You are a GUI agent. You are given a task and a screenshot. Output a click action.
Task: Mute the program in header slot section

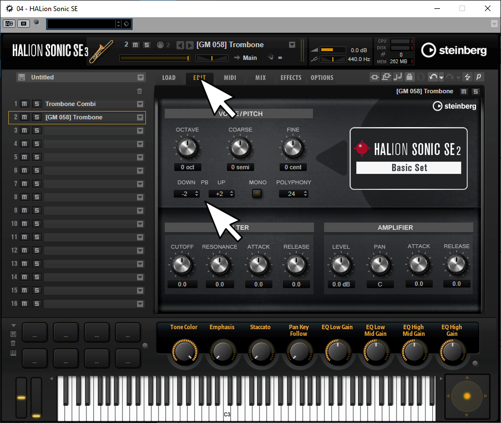pos(135,45)
